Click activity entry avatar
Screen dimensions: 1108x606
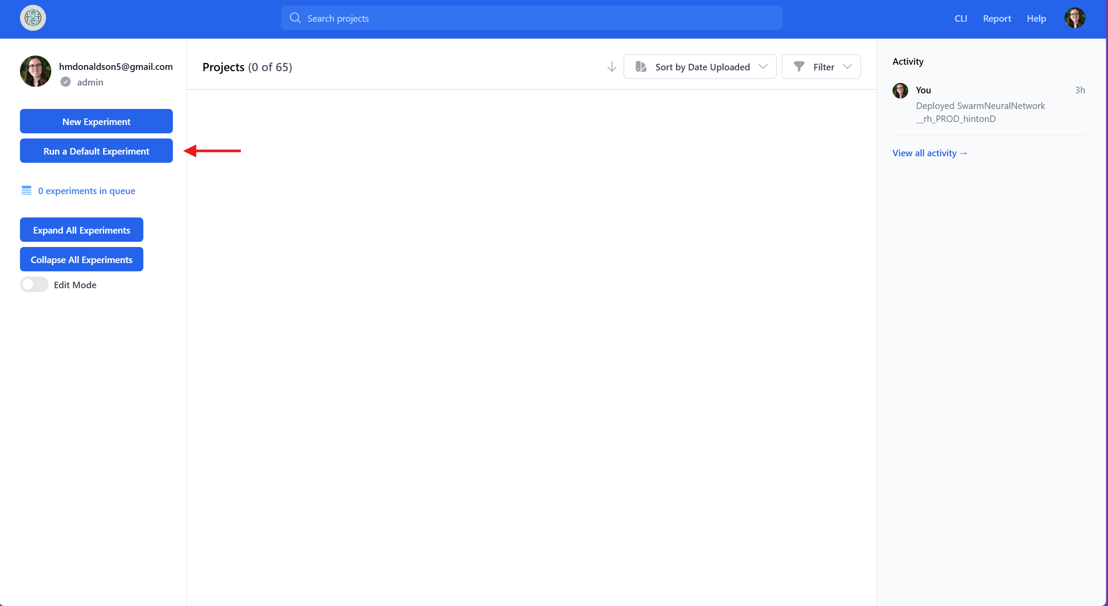(x=900, y=90)
